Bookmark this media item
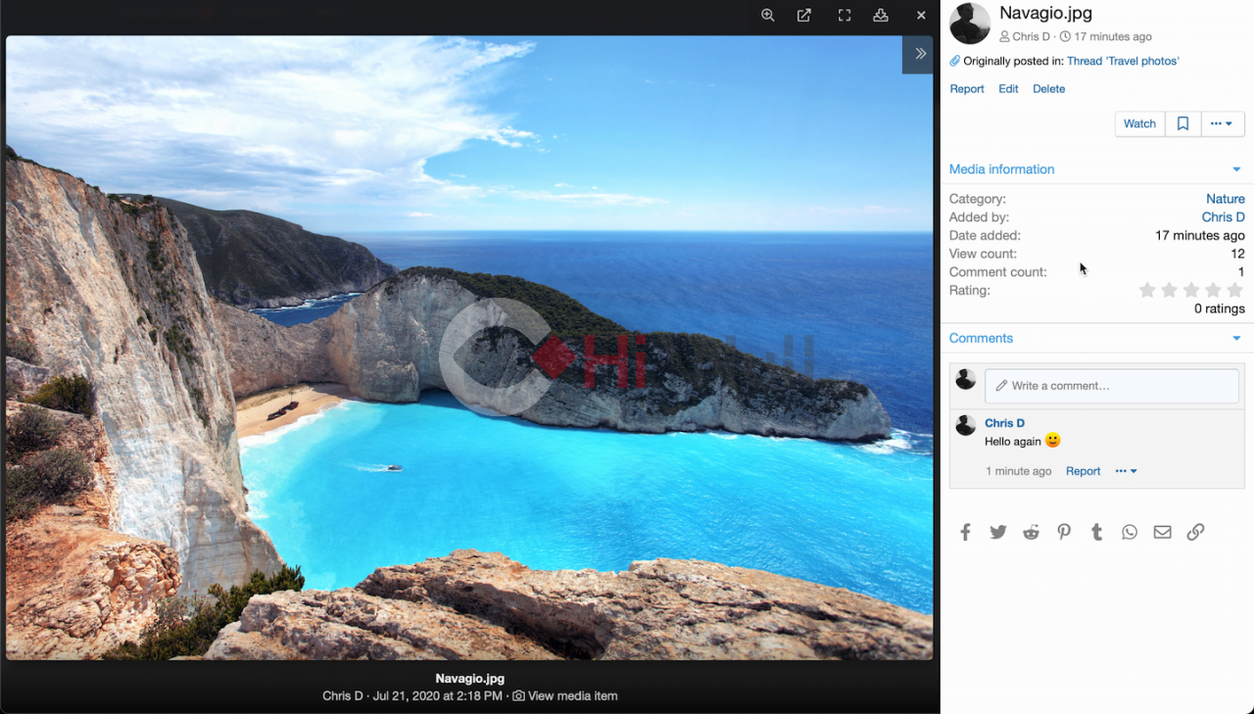Image resolution: width=1254 pixels, height=714 pixels. pos(1182,123)
